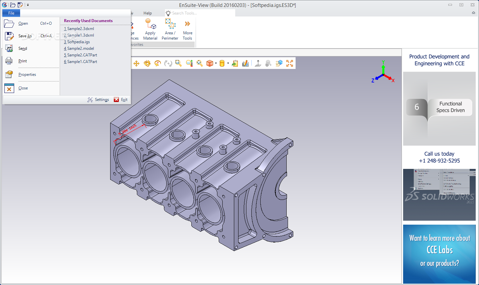Click the Functional Specs Driven banner
Viewport: 479px width, 285px height.
[x=439, y=109]
